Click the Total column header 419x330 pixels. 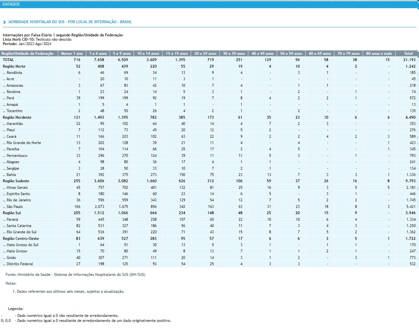pos(408,54)
